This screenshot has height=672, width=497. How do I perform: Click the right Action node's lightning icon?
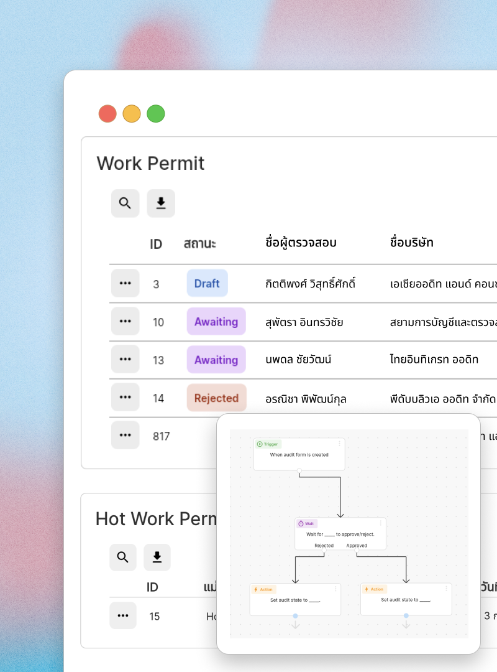click(366, 589)
